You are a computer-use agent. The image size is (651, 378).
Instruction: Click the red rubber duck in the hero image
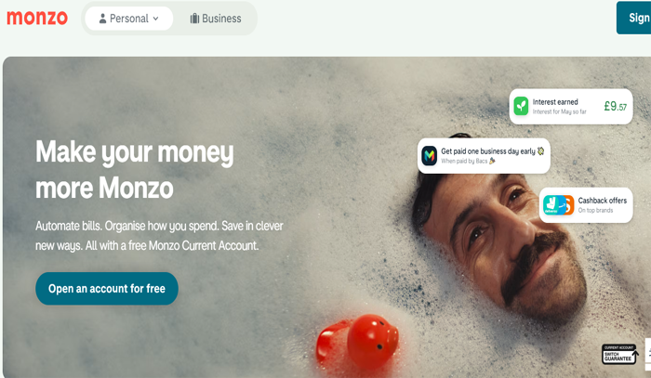point(357,341)
